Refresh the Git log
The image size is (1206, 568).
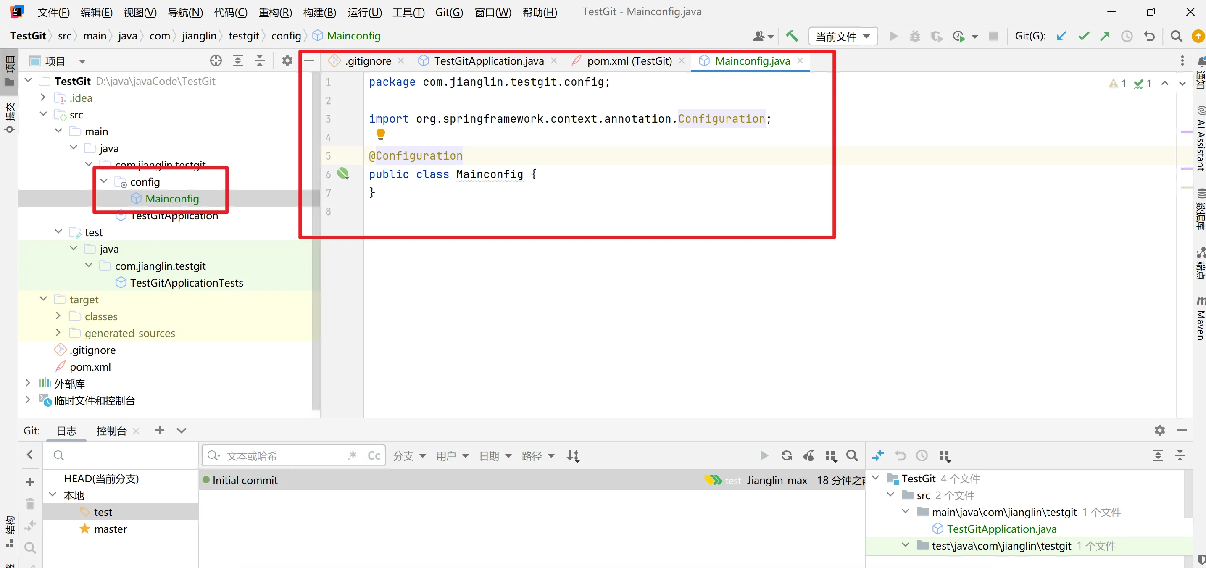[x=787, y=455]
